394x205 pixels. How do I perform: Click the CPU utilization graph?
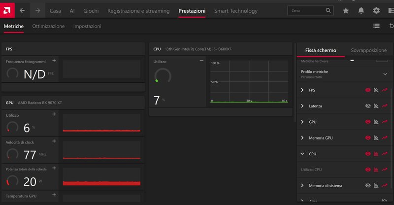pyautogui.click(x=249, y=81)
